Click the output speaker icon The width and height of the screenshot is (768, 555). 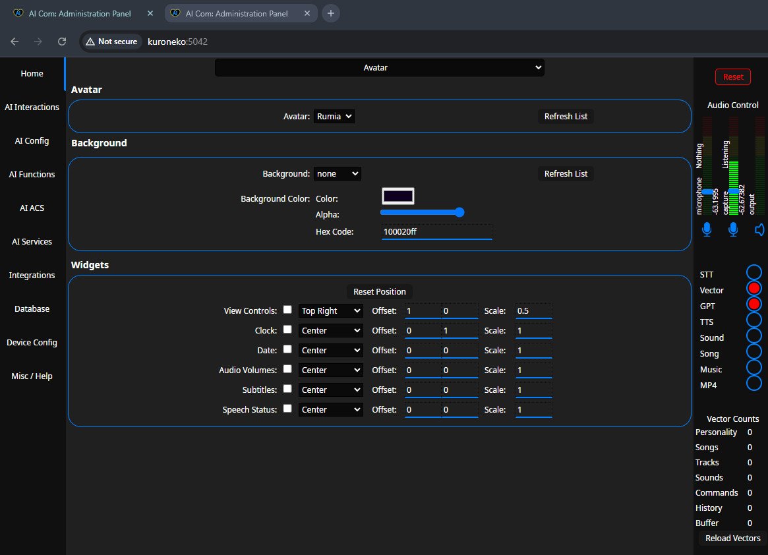(x=759, y=229)
